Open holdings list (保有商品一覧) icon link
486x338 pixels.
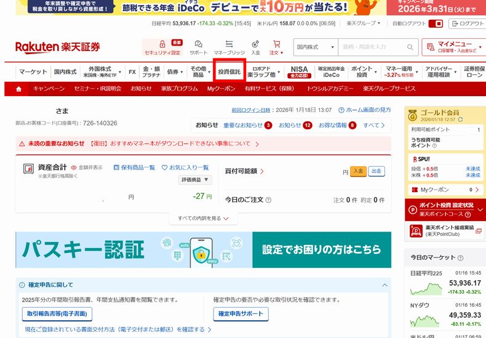(x=135, y=167)
